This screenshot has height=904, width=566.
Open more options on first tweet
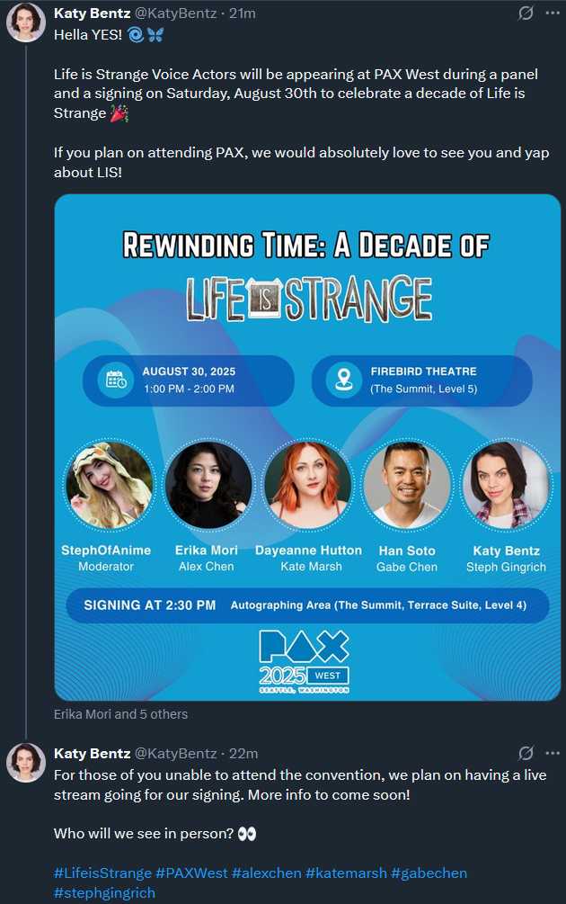point(553,13)
